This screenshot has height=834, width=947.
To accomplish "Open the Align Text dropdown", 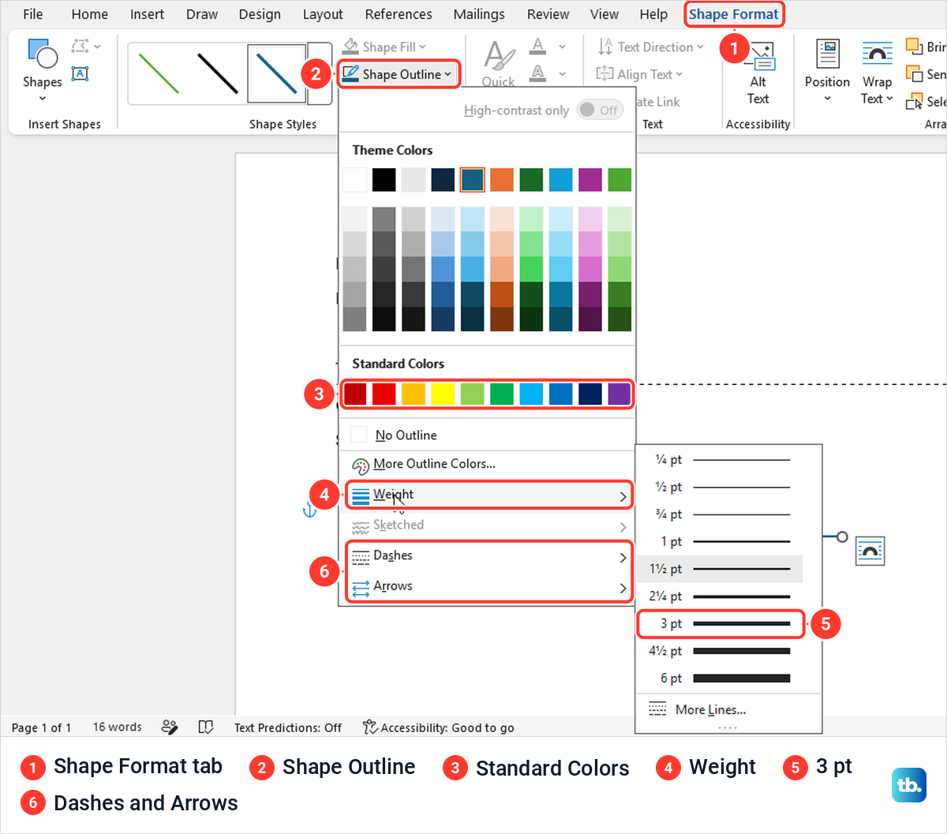I will coord(640,74).
